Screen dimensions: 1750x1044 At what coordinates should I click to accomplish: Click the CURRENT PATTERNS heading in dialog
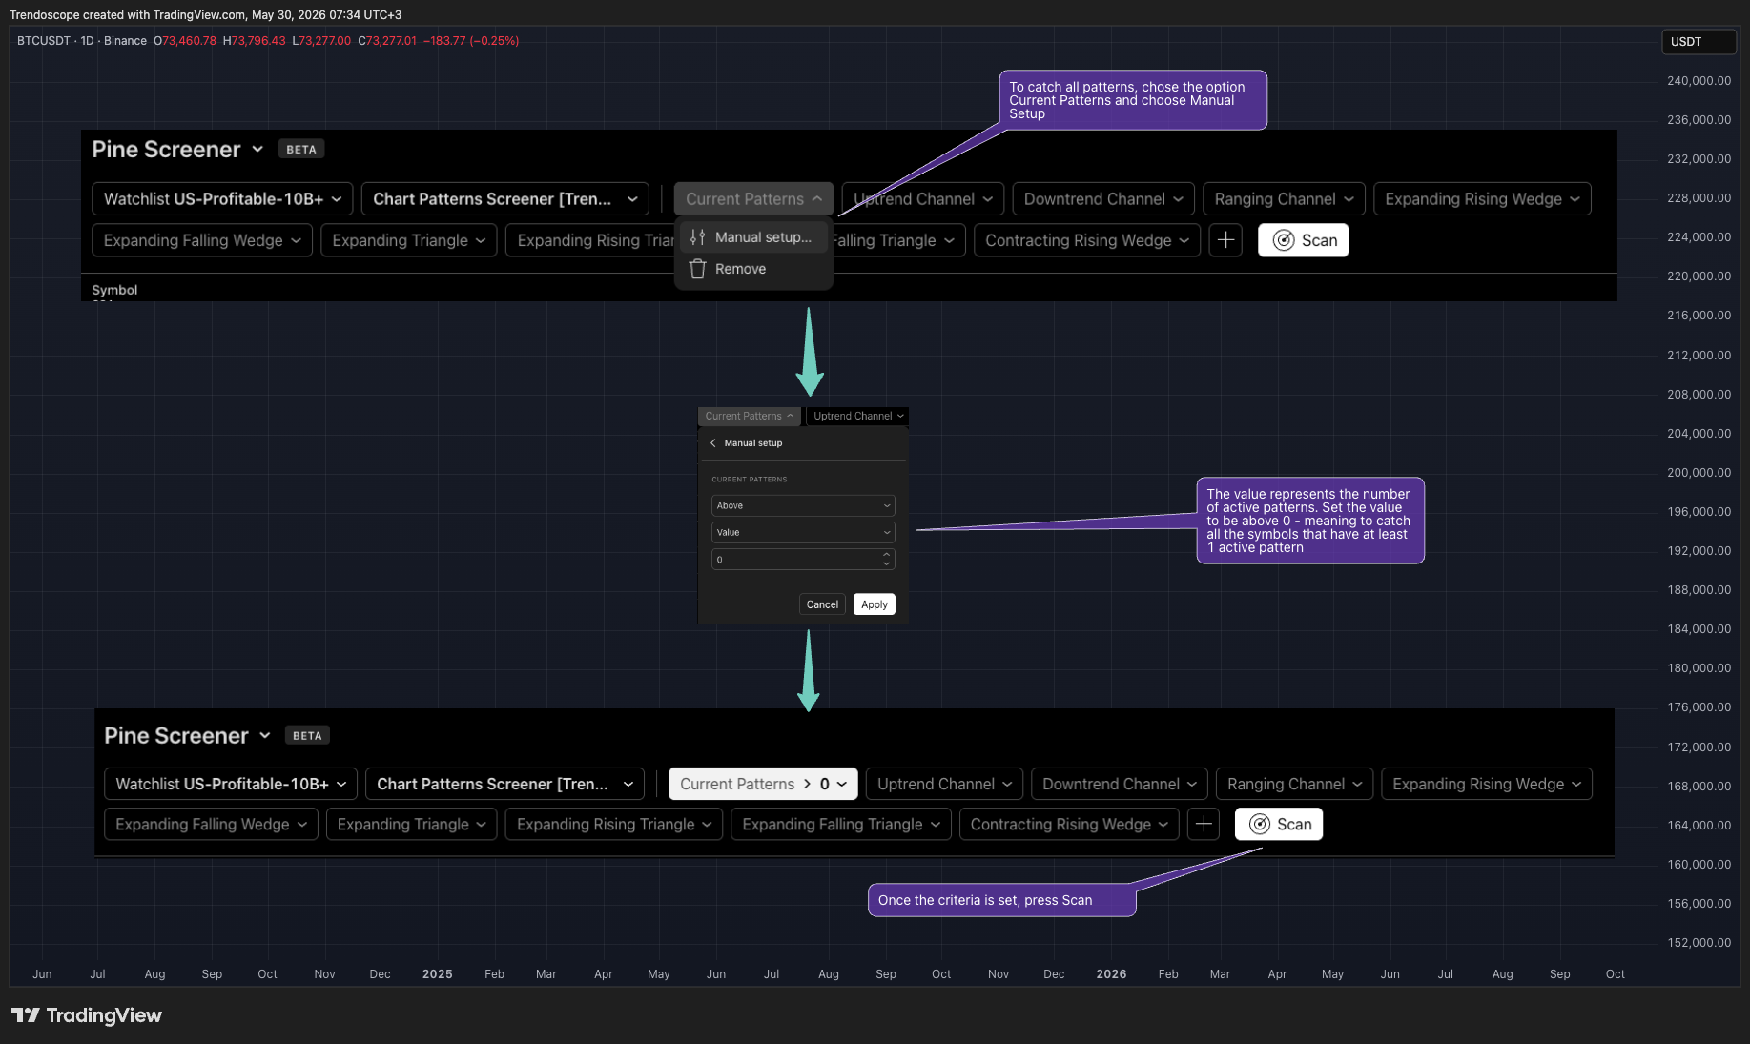[x=750, y=480]
